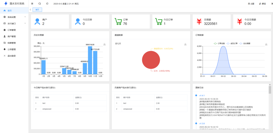Screen dimensions: 273x133
Task: Expand the 支付接口 sidebar menu
Action: pyautogui.click(x=14, y=23)
